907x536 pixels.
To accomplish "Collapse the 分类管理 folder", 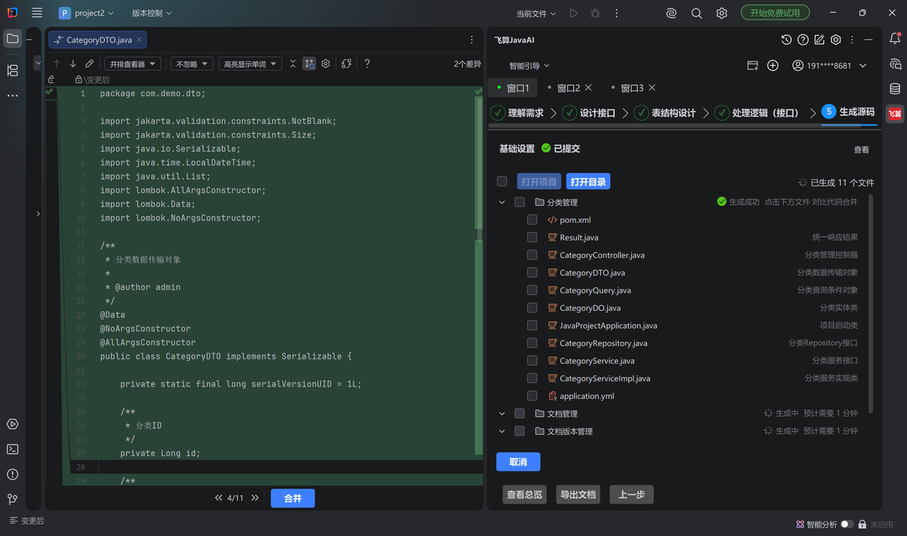I will (502, 203).
